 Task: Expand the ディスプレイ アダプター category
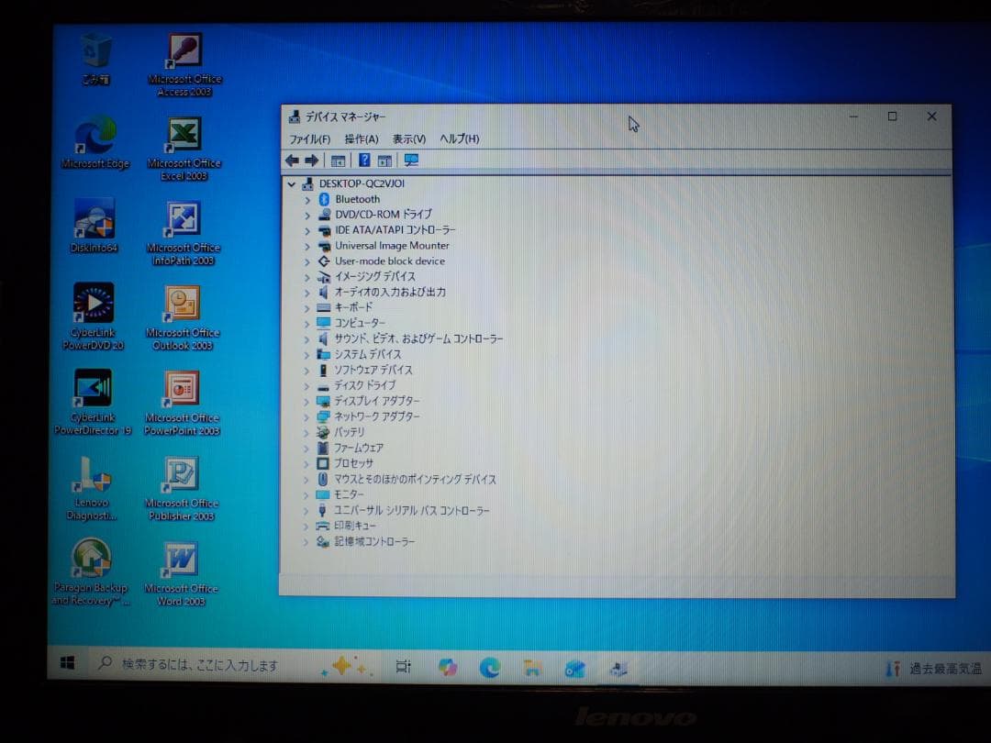pyautogui.click(x=306, y=401)
